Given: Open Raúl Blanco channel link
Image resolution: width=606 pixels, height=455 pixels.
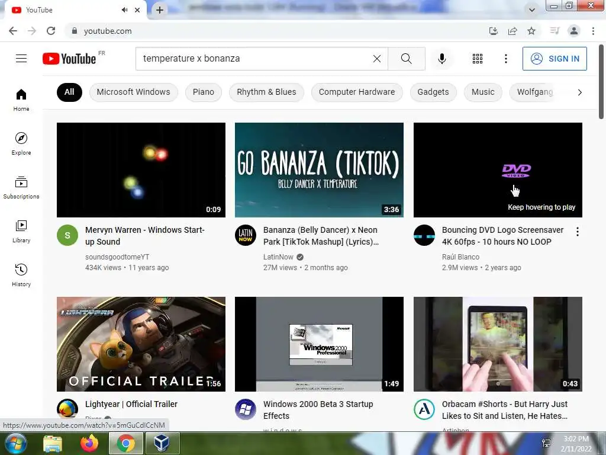Looking at the screenshot, I should [x=460, y=257].
